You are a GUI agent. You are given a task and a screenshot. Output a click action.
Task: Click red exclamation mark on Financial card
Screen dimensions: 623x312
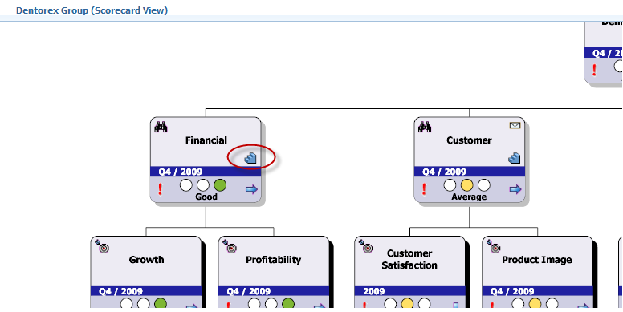click(161, 189)
